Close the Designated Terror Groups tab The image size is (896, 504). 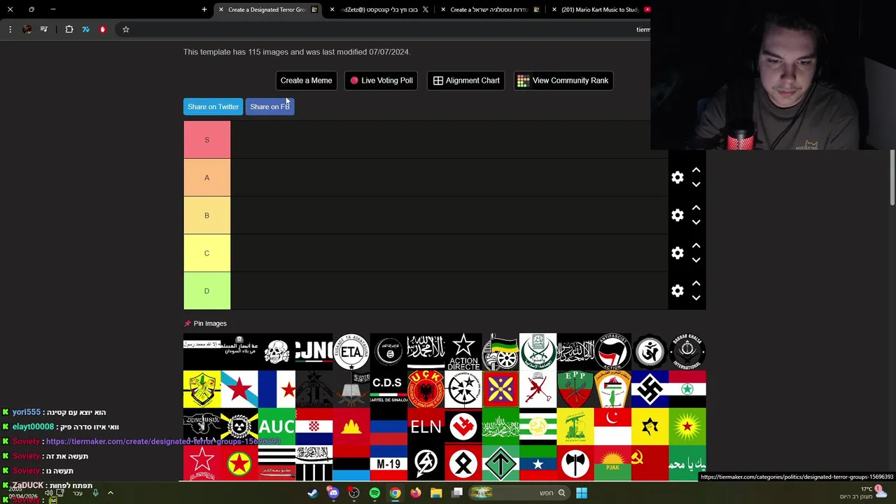pos(221,10)
